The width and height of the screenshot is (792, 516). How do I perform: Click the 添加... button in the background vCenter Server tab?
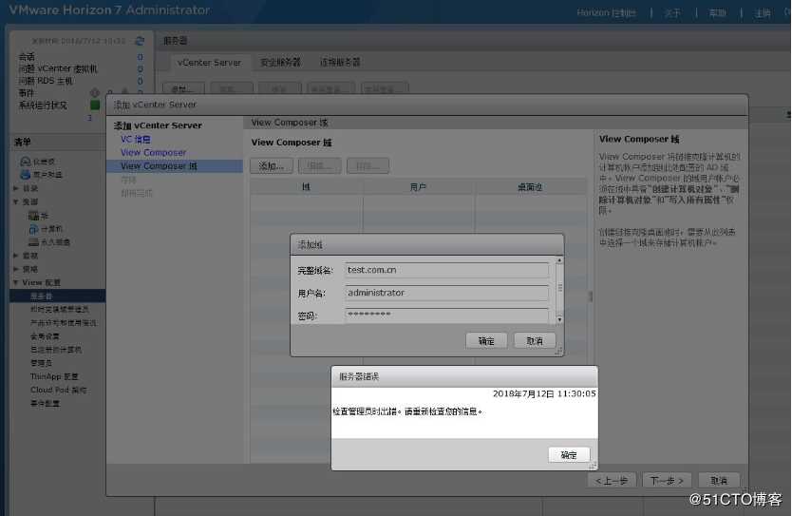(183, 89)
